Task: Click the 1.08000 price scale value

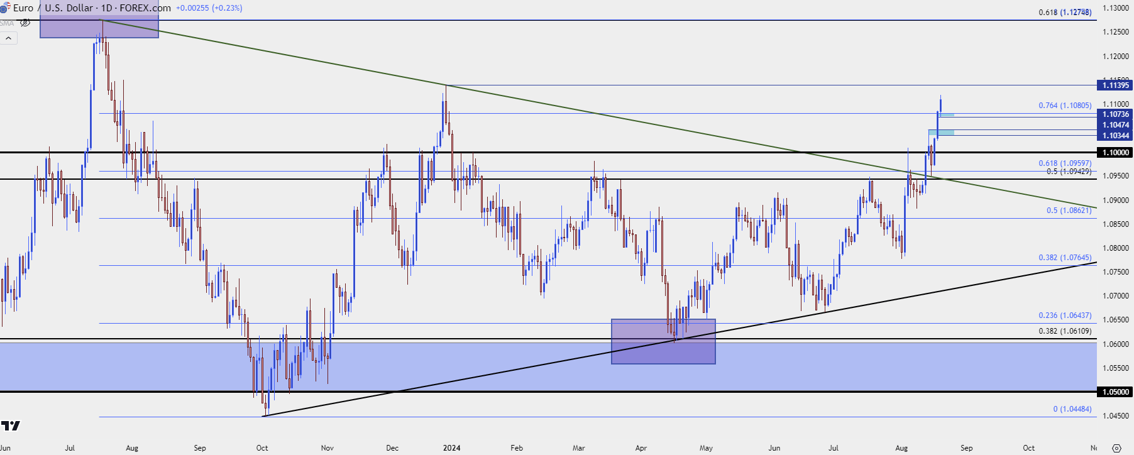Action: [x=1116, y=248]
